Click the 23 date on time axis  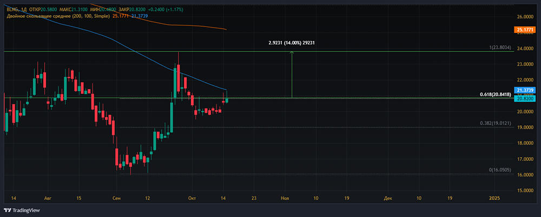pyautogui.click(x=254, y=199)
